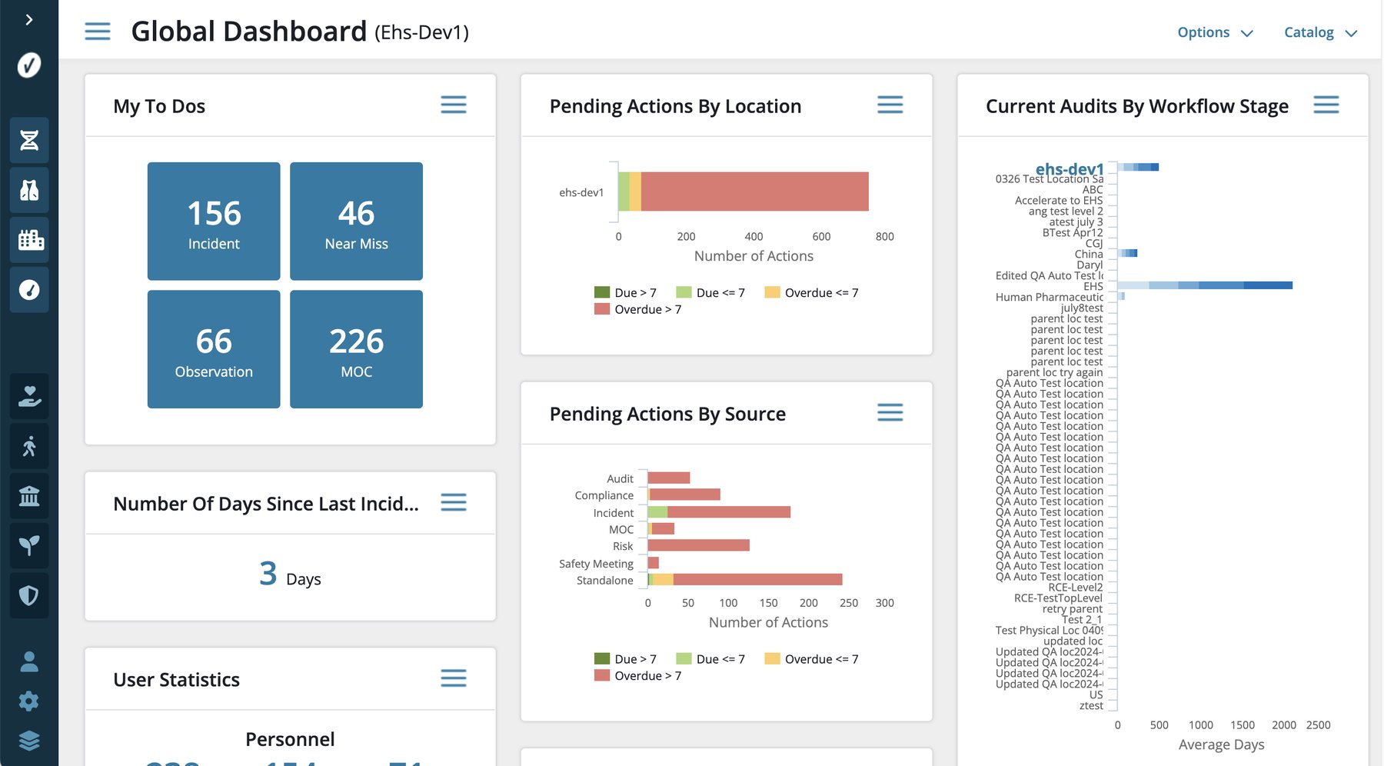1384x766 pixels.
Task: Open the hand holding person icon
Action: (x=29, y=396)
